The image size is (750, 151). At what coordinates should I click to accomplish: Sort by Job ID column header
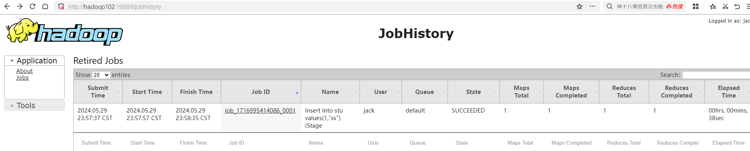point(261,92)
